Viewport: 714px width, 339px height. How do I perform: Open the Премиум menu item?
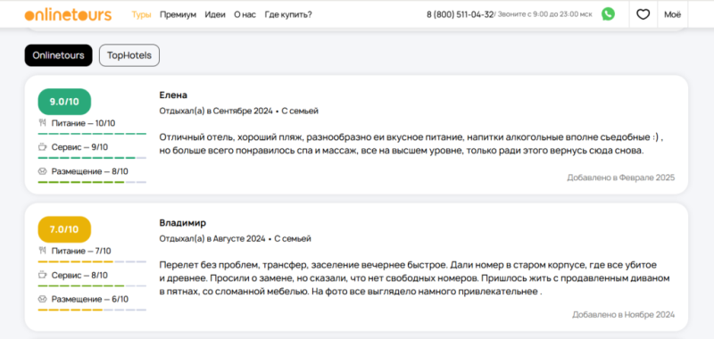178,14
